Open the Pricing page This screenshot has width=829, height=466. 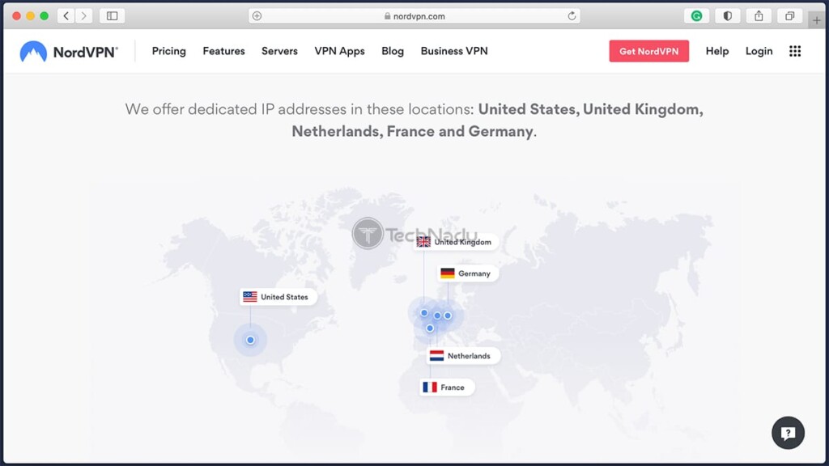(x=168, y=51)
